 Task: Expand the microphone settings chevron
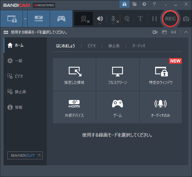[x=113, y=24]
